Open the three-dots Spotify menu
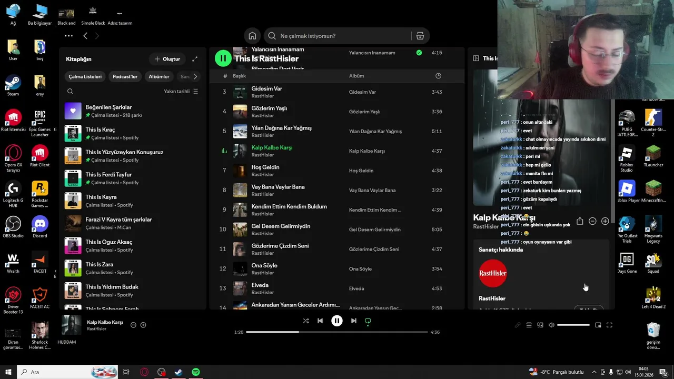This screenshot has height=379, width=674. tap(68, 36)
